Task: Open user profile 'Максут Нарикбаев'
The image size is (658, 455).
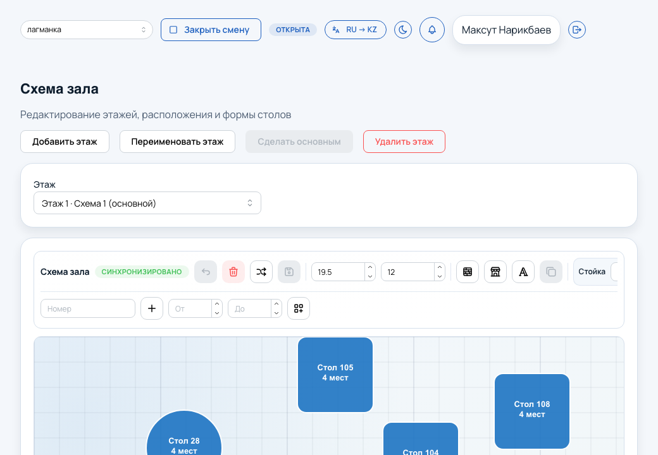Action: pos(506,30)
